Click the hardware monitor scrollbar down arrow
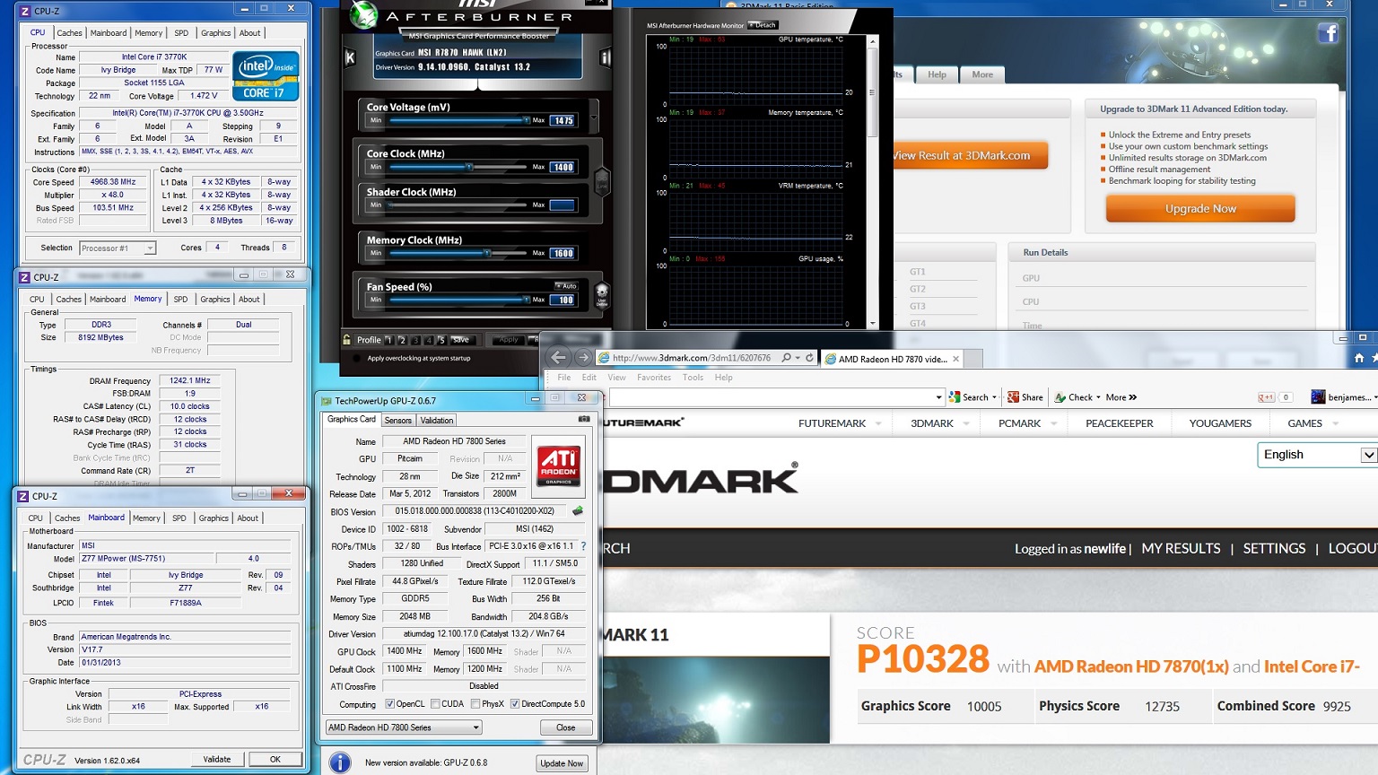 pos(873,324)
